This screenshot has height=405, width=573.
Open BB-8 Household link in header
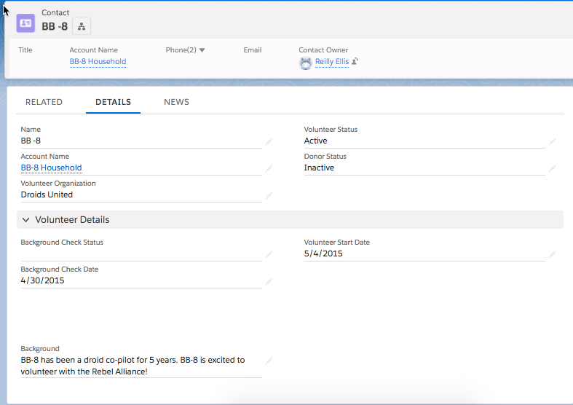98,62
